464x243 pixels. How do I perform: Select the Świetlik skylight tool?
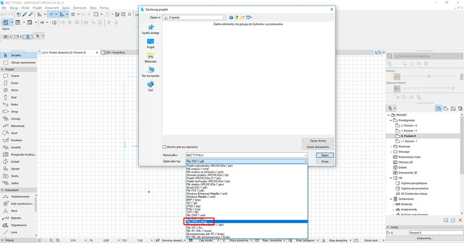coord(18,147)
